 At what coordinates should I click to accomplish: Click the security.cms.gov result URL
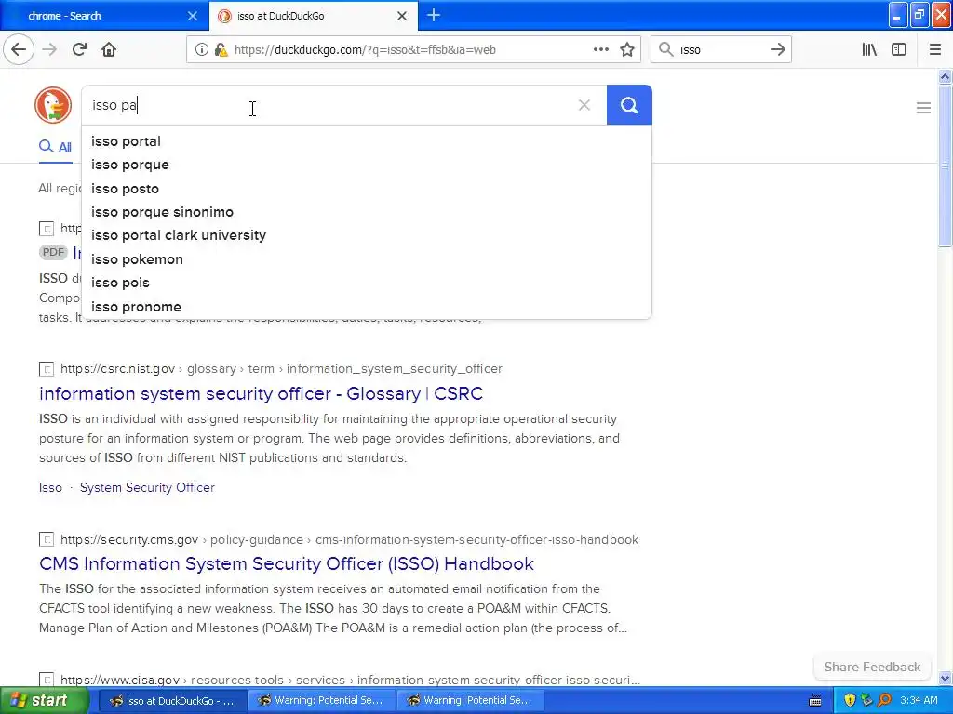point(350,539)
